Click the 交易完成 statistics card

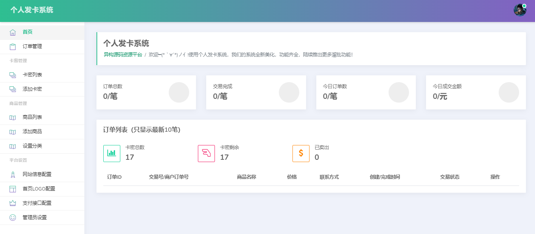[256, 92]
